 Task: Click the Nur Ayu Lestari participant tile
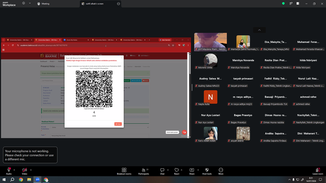click(x=210, y=115)
